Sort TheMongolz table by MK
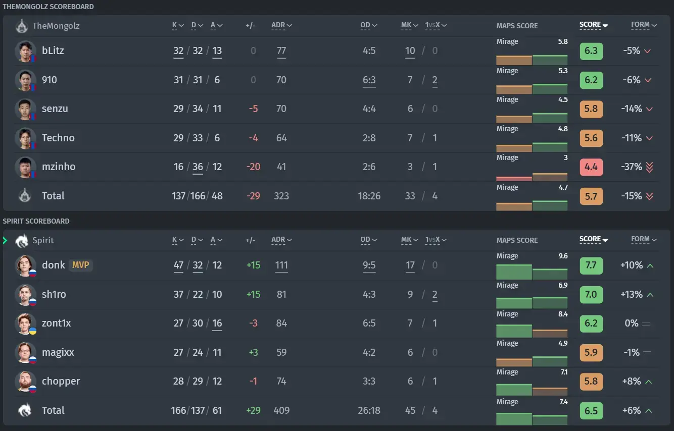The height and width of the screenshot is (431, 674). tap(410, 26)
